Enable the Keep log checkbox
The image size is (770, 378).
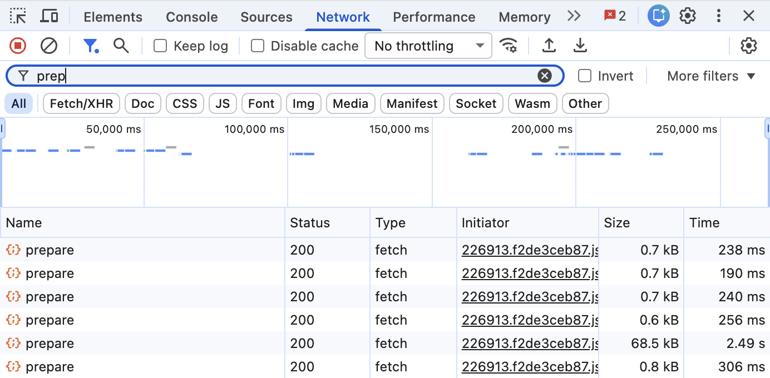click(x=160, y=46)
